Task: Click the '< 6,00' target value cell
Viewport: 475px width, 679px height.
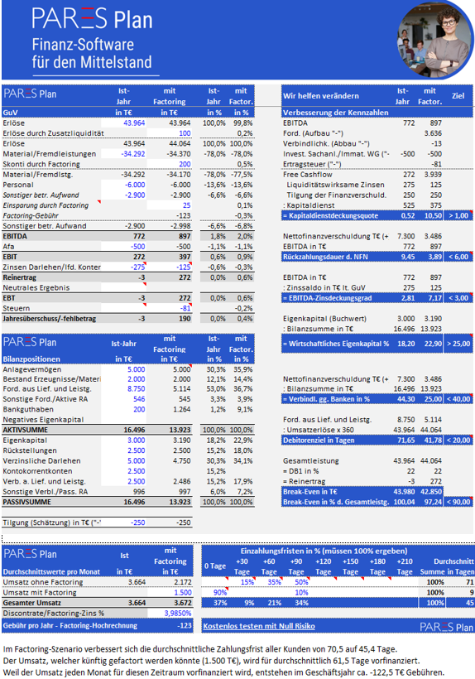Action: [458, 257]
